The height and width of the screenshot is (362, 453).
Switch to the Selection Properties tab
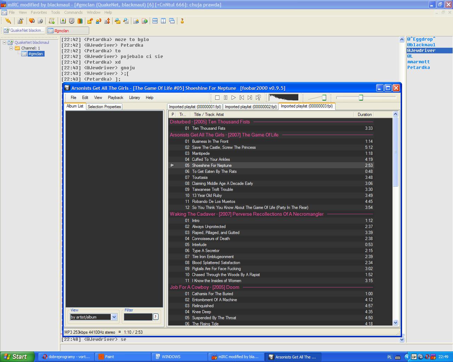(x=104, y=107)
